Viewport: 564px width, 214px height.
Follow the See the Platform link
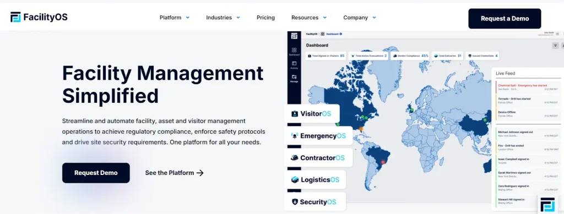coord(175,173)
